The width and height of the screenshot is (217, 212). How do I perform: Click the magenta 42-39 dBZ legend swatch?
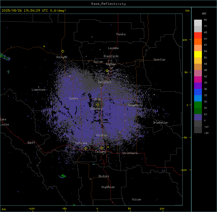coord(198,79)
